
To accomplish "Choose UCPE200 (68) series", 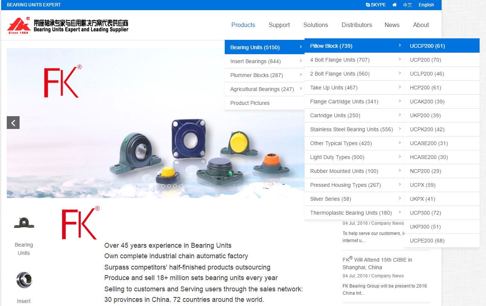I will (442, 241).
